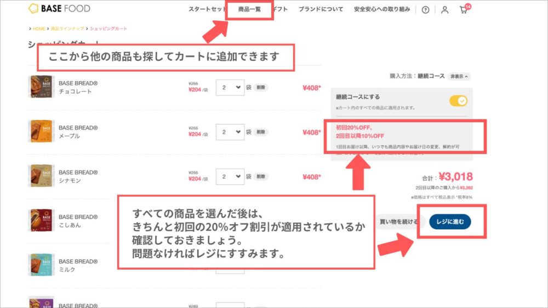Open チョコレート thumbnail image
548x308 pixels.
click(41, 87)
